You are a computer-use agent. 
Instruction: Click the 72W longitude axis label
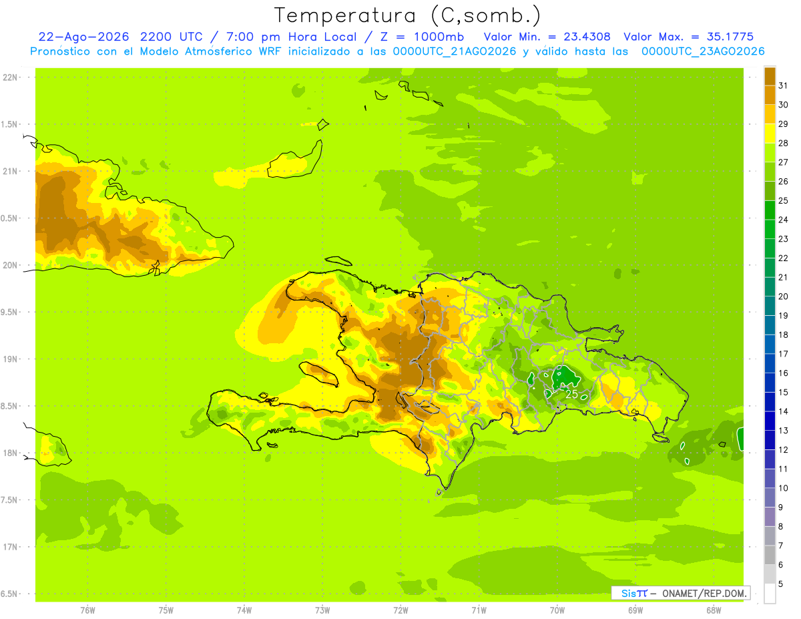pos(400,610)
